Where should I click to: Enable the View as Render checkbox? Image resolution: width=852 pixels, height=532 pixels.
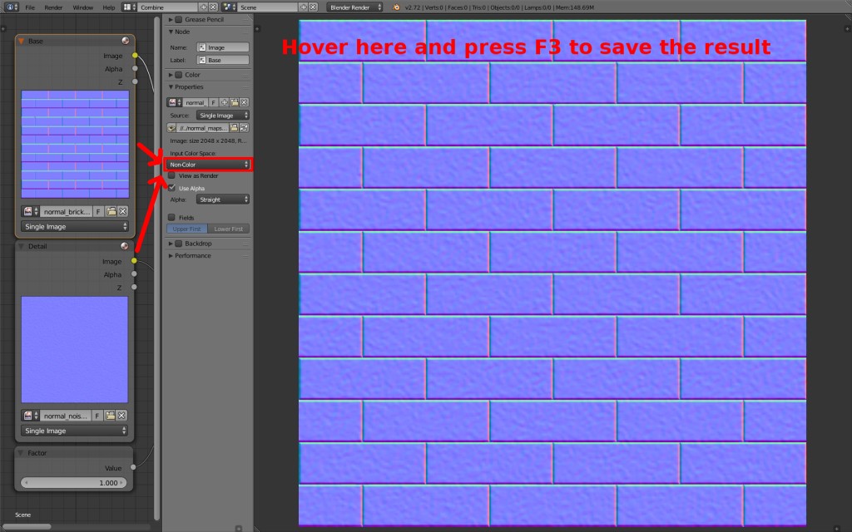[x=172, y=175]
